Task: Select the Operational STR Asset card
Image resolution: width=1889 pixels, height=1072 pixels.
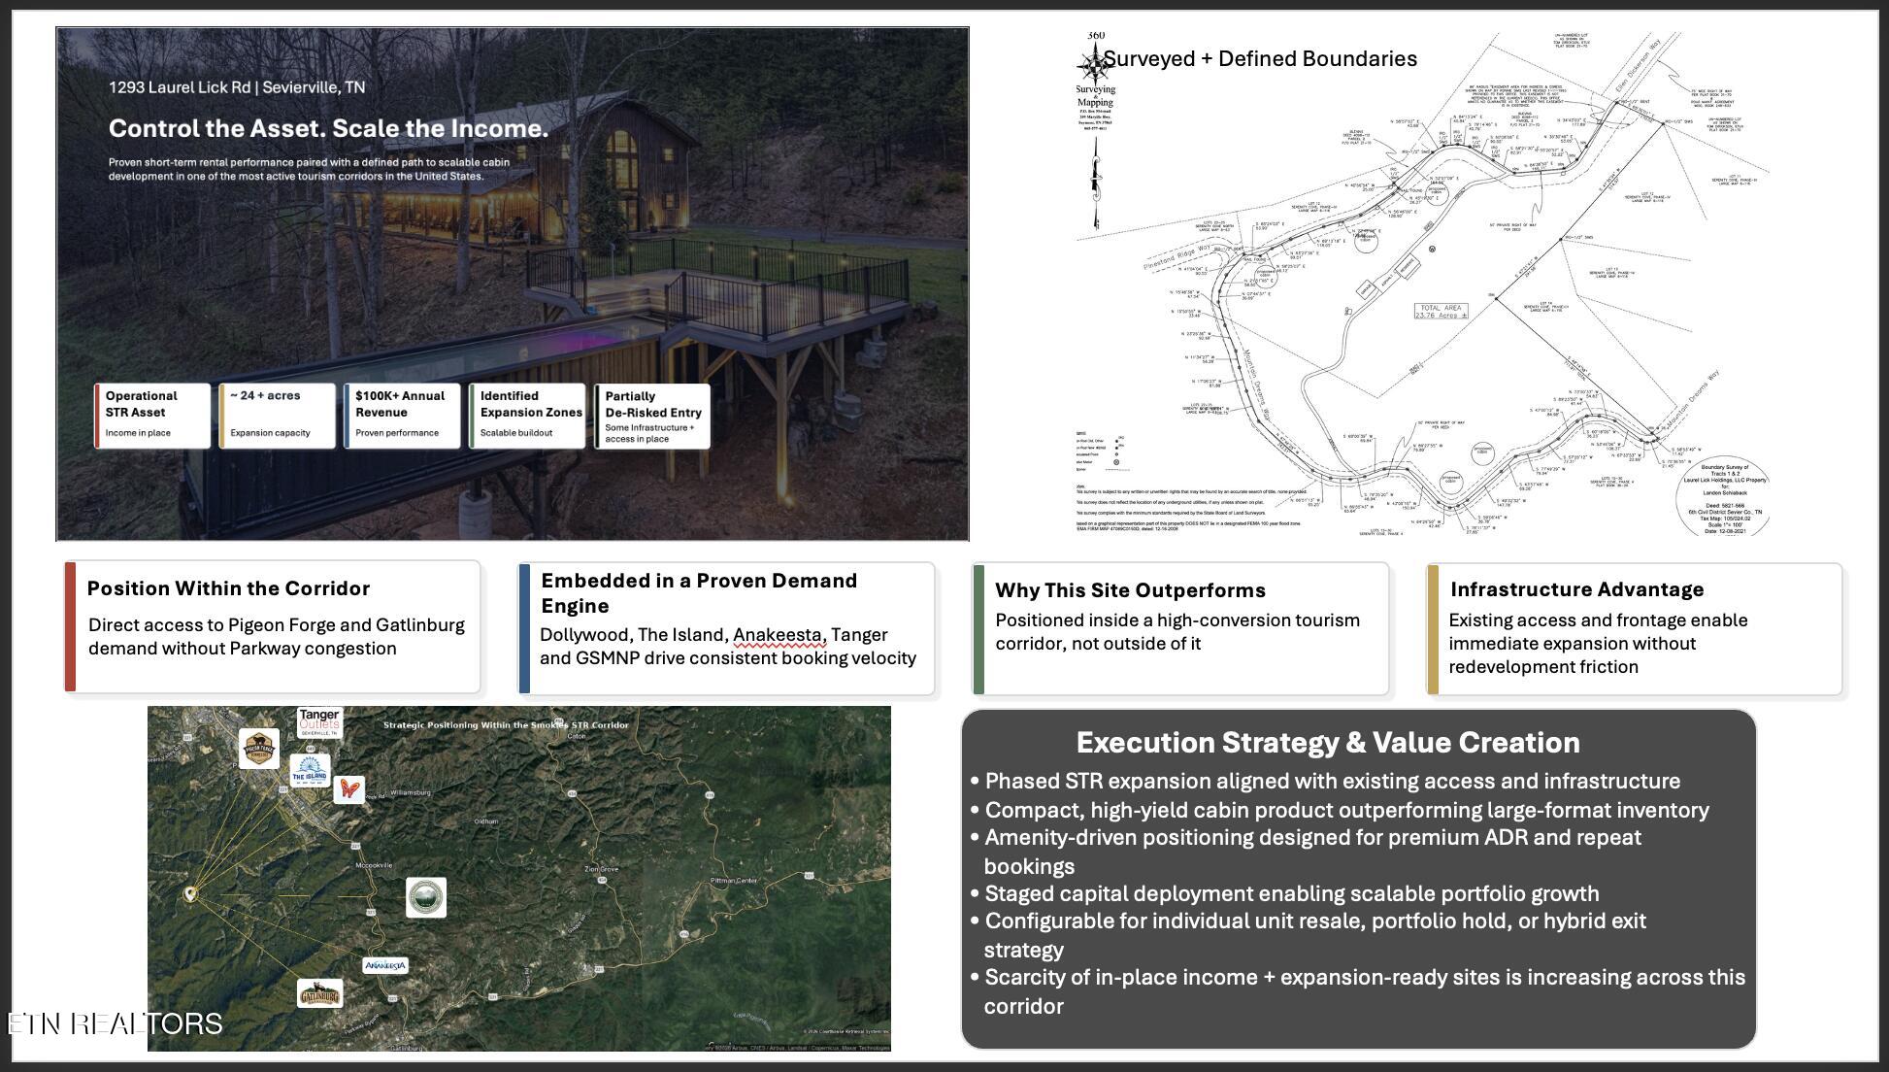Action: 152,416
